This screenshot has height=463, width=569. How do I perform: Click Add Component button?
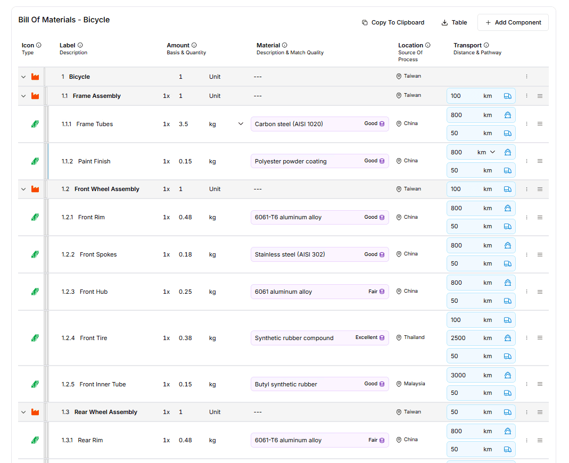pos(513,22)
